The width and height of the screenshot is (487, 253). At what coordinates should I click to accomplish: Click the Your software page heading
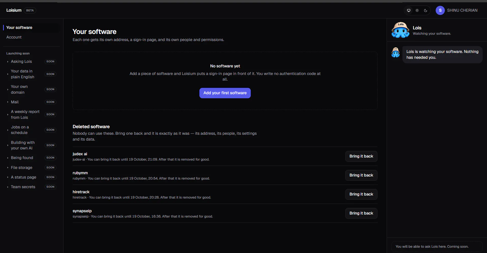point(95,32)
